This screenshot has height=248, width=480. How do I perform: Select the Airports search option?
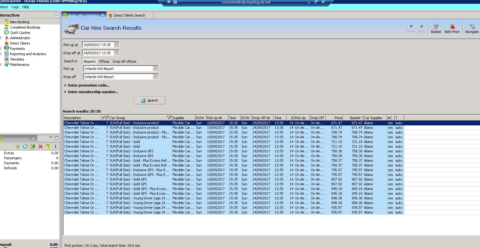click(89, 61)
